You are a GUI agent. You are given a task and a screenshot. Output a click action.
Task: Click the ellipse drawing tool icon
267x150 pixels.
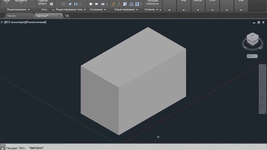pos(103,4)
